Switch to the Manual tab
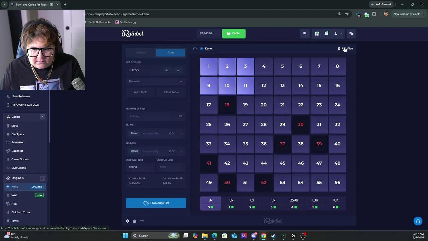 (141, 53)
